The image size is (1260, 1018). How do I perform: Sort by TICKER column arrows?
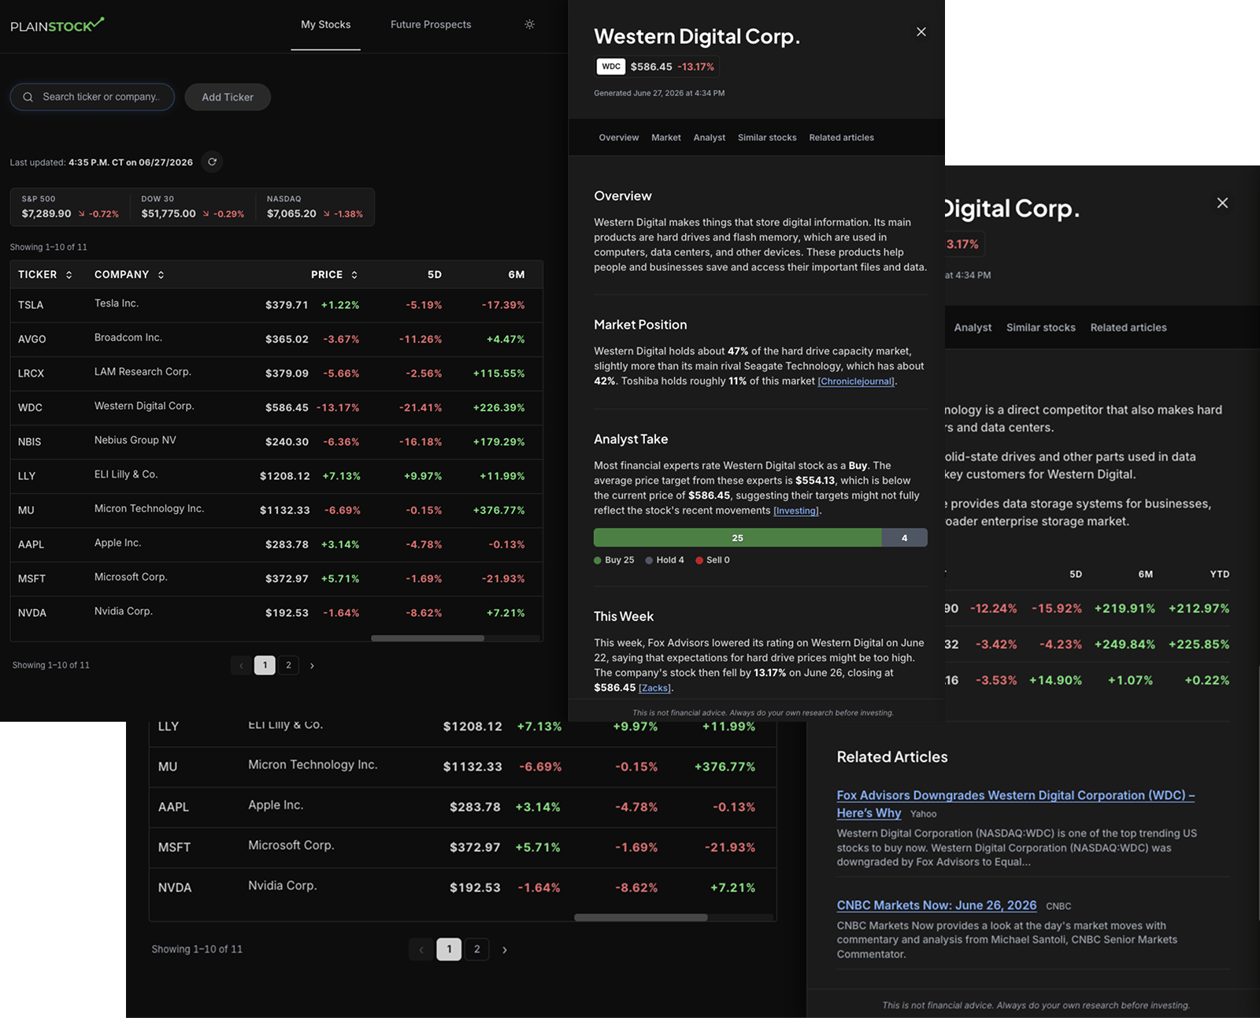[69, 275]
